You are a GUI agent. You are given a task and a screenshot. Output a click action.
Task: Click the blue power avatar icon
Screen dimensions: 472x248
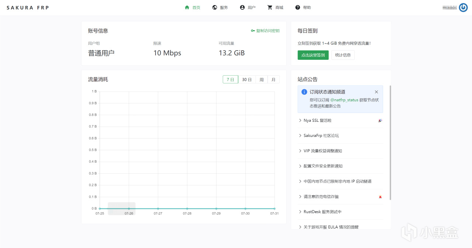coord(463,7)
